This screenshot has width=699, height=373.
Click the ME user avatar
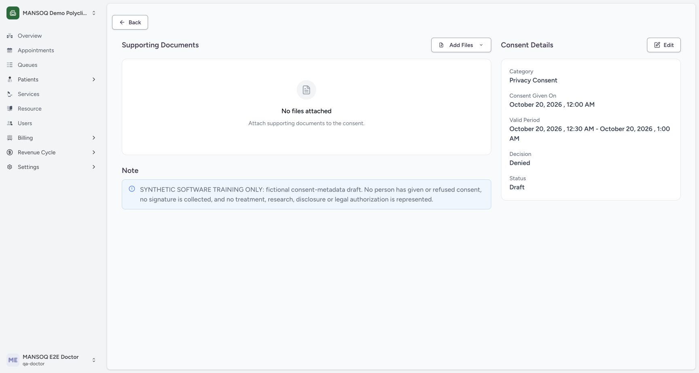click(x=13, y=360)
